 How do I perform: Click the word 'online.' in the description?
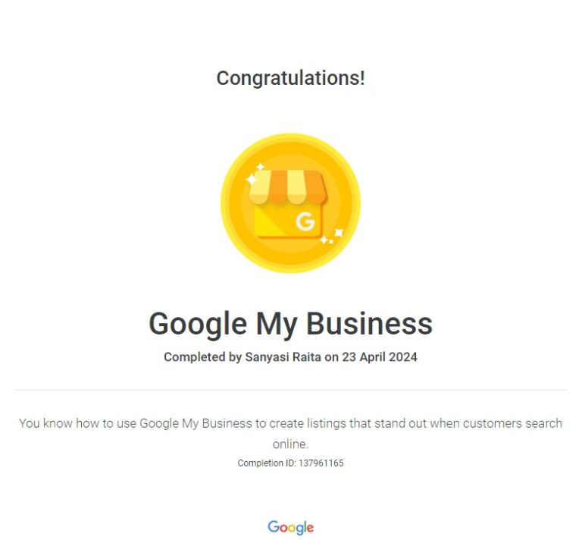pos(290,444)
